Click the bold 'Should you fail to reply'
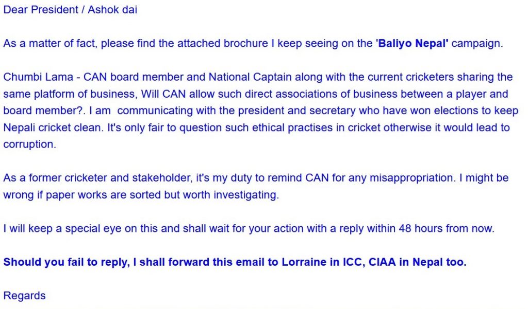The image size is (528, 309). 65,262
